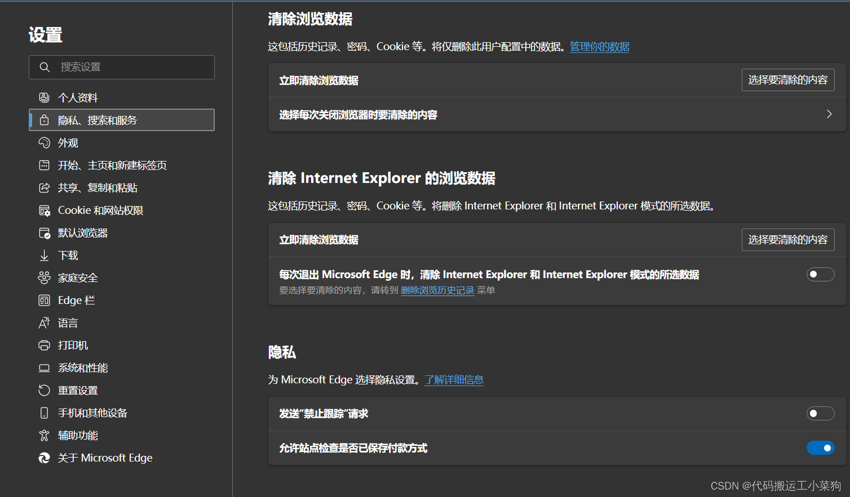This screenshot has height=497, width=850.
Task: Click the Edge 栏 sidebar icon
Action: coord(44,300)
